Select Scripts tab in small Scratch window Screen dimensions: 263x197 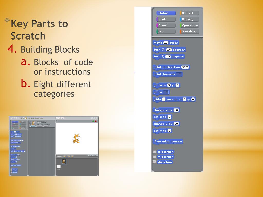[x=33, y=126]
